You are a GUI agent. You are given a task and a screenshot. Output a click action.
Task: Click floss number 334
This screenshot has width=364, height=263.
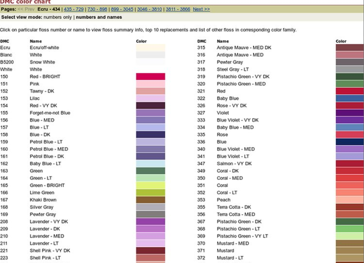(201, 127)
